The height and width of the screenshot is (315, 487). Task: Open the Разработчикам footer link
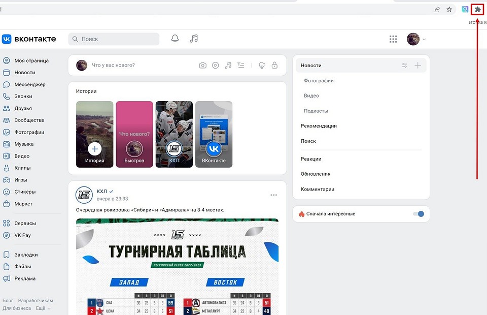(36, 301)
